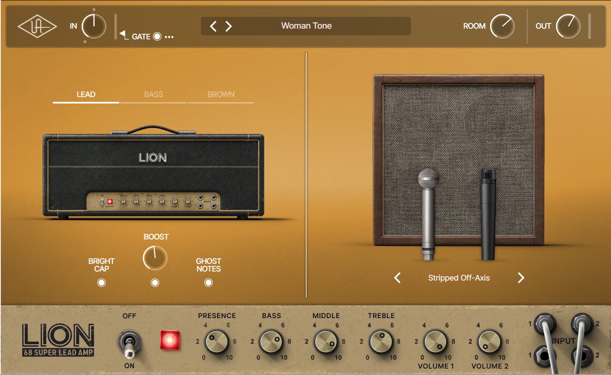Go to the previous preset arrow
The height and width of the screenshot is (375, 611).
click(213, 27)
